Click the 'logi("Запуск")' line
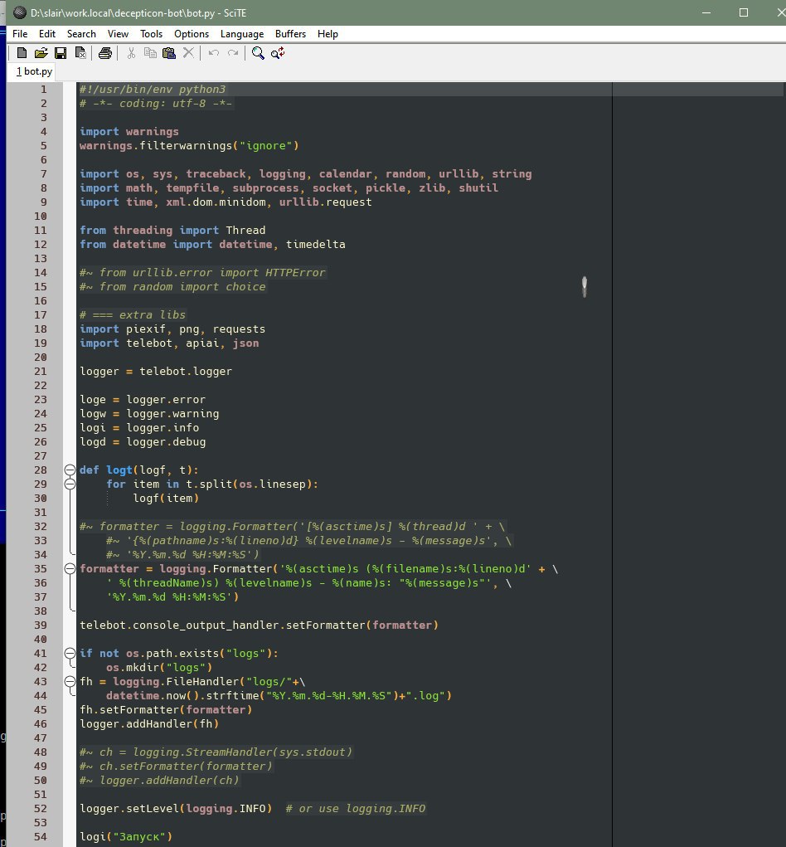This screenshot has width=786, height=847. click(126, 837)
